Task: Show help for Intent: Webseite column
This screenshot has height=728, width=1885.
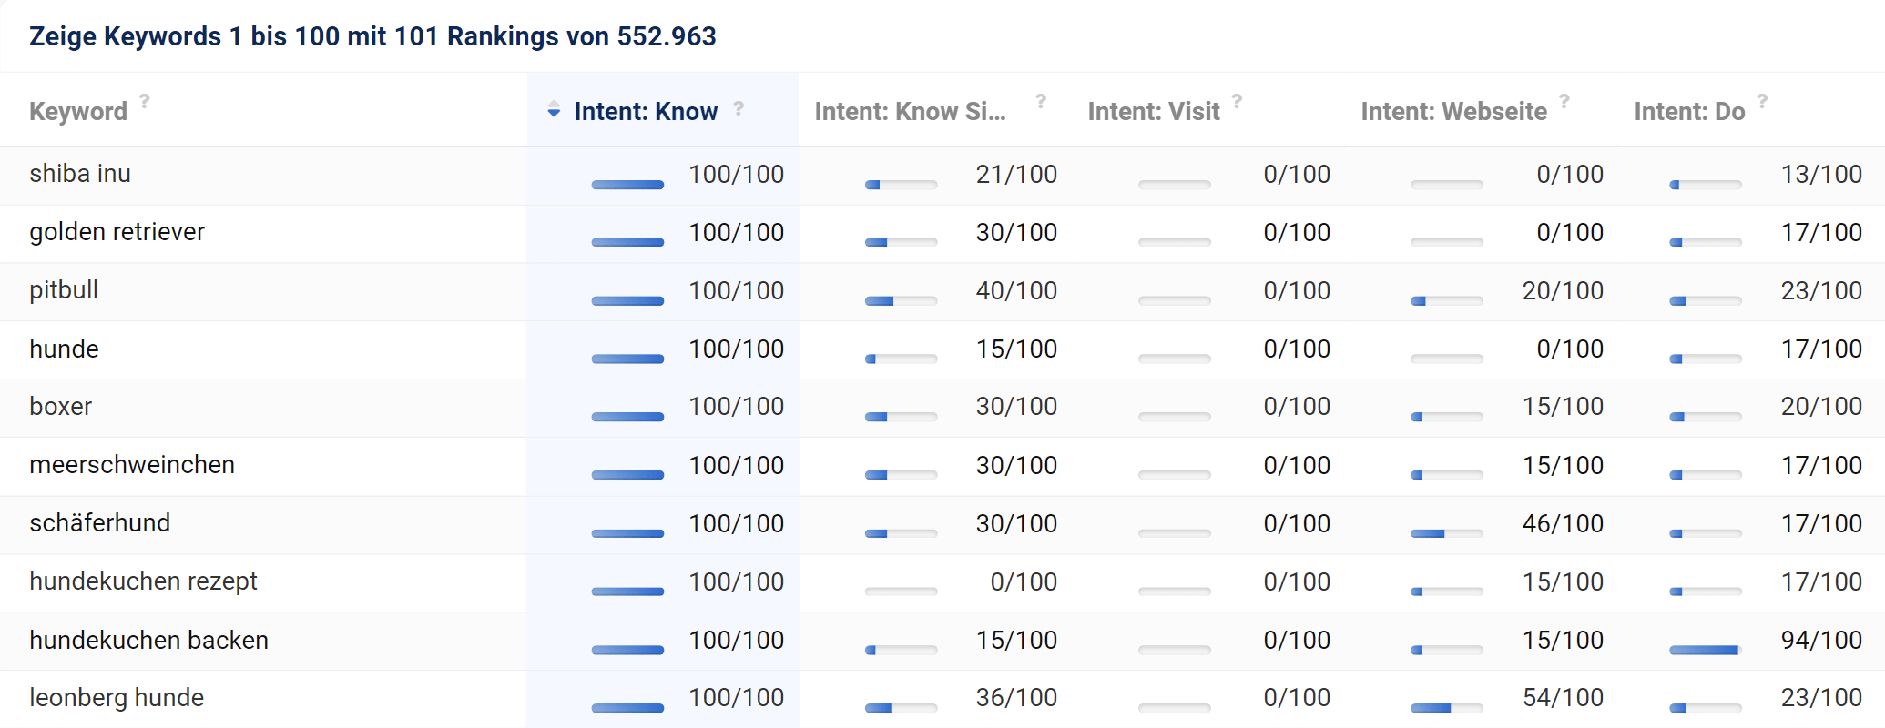Action: [1564, 101]
